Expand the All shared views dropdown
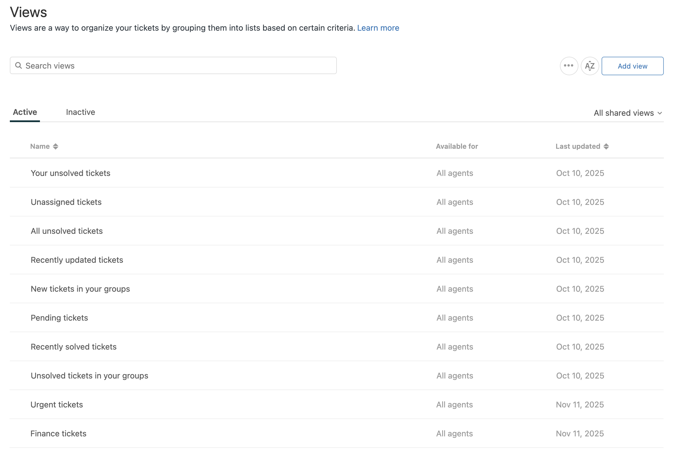Viewport: 680px width, 452px height. click(628, 113)
